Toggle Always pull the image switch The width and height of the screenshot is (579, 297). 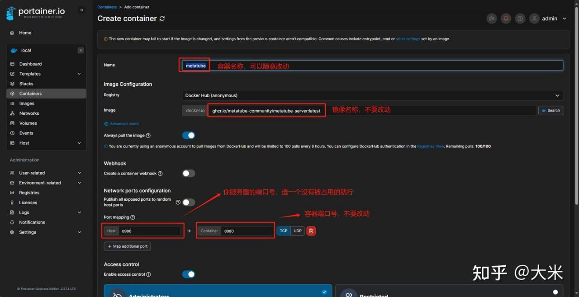click(189, 135)
